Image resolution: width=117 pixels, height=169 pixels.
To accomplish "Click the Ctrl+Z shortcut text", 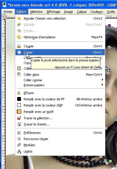I will point(98,18).
